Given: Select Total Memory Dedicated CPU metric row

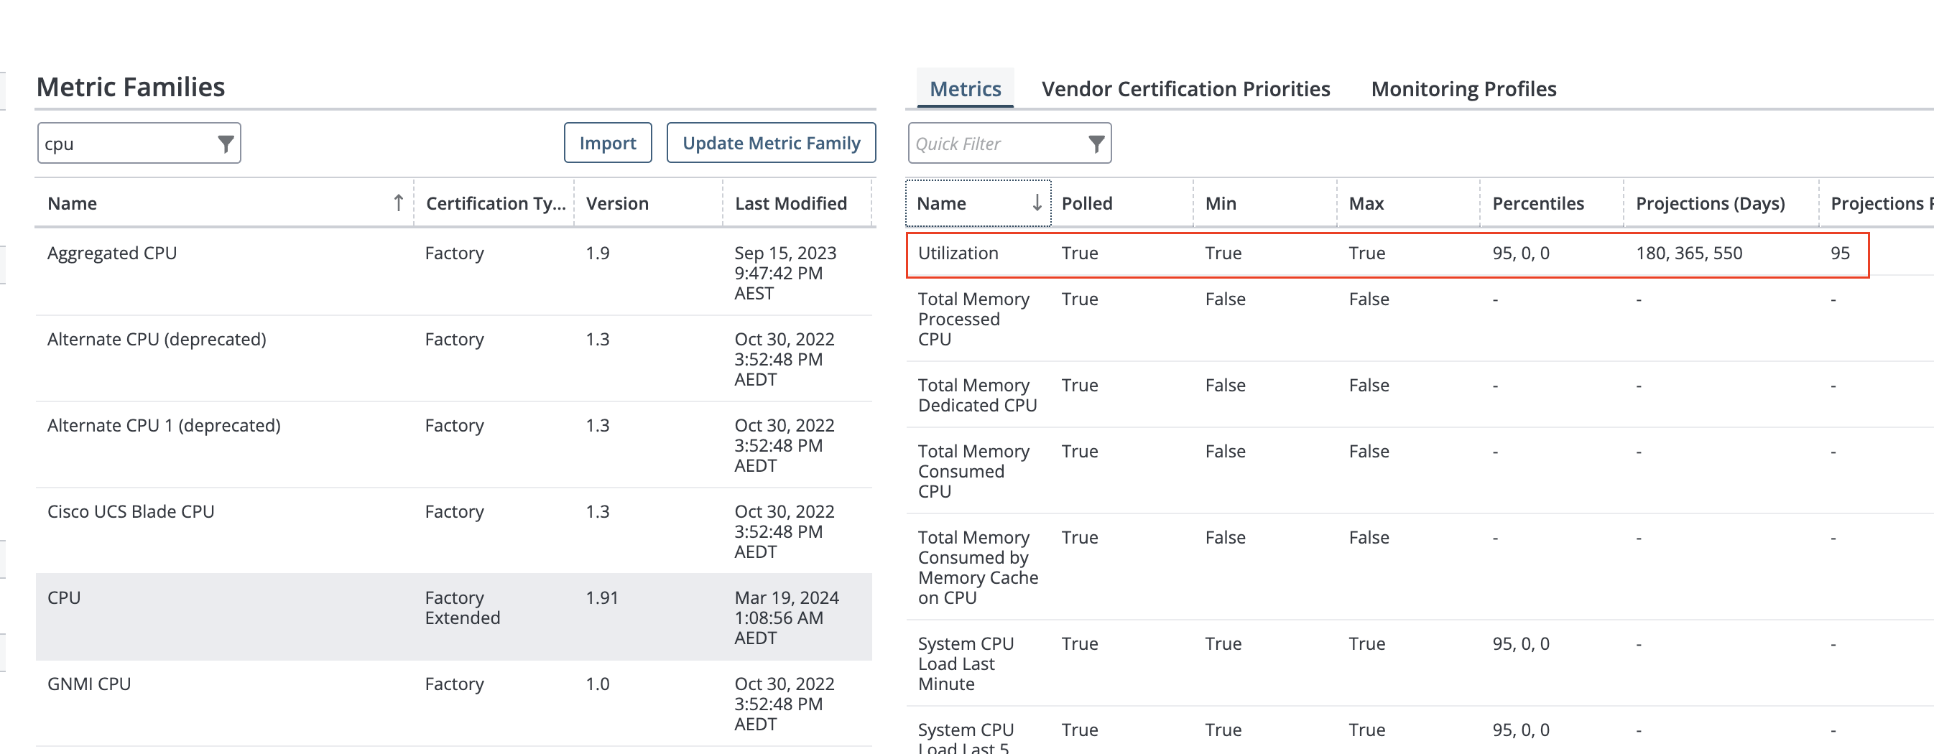Looking at the screenshot, I should (976, 396).
